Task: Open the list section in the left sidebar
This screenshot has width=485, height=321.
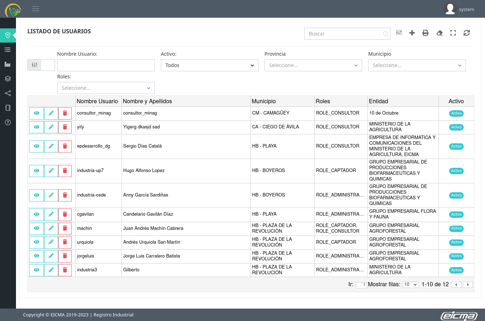Action: [x=8, y=50]
